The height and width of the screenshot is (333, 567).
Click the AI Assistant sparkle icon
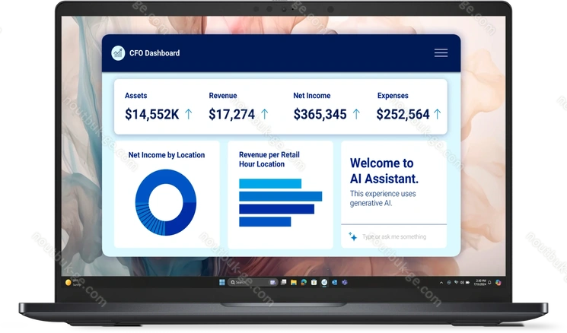pyautogui.click(x=352, y=236)
